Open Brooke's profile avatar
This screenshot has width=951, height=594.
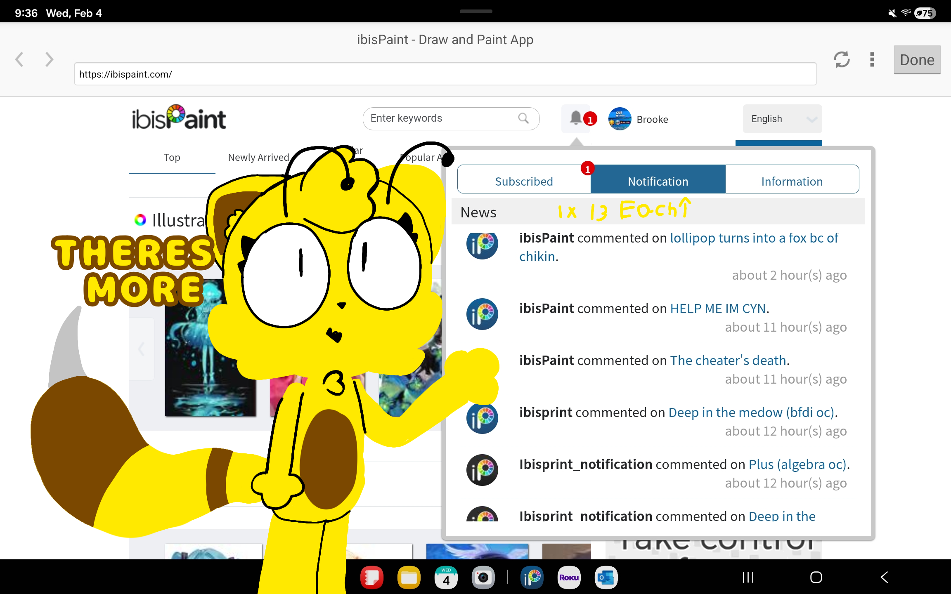point(620,119)
